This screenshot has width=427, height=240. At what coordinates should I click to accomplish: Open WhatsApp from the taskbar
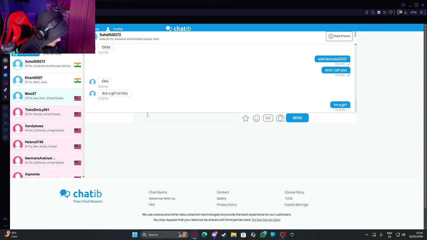[263, 235]
